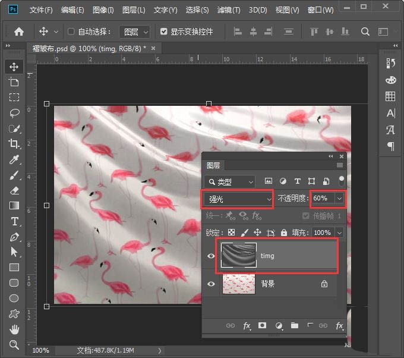The width and height of the screenshot is (404, 358).
Task: Select the Ellipse tool
Action: click(14, 298)
